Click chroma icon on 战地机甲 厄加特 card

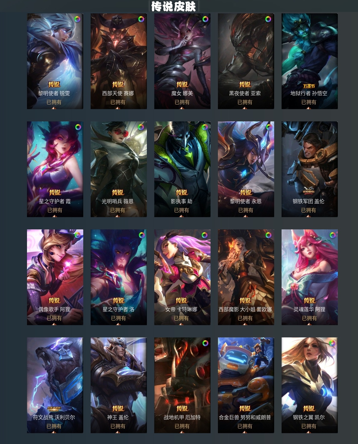[205, 343]
